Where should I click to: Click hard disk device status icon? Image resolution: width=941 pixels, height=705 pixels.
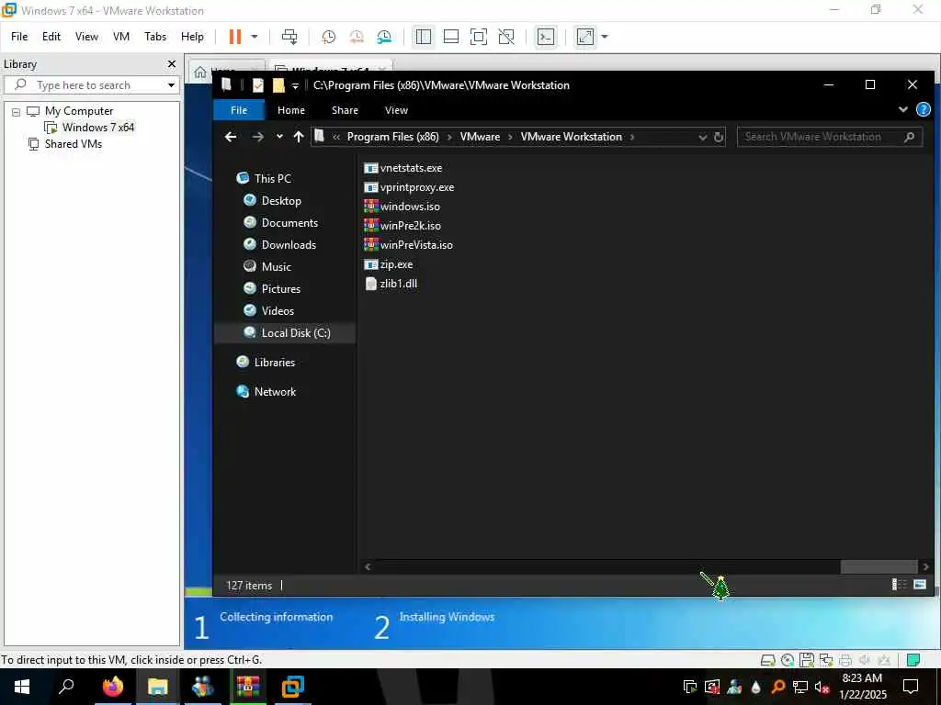pyautogui.click(x=767, y=660)
